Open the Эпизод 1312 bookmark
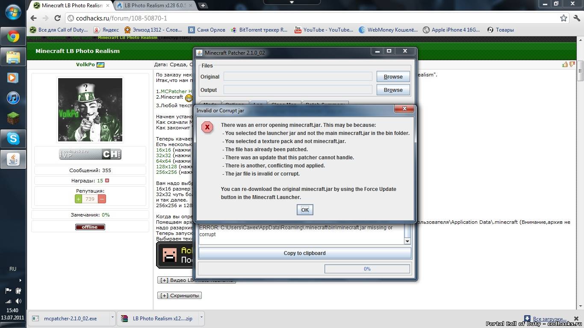The height and width of the screenshot is (328, 584). pyautogui.click(x=153, y=30)
